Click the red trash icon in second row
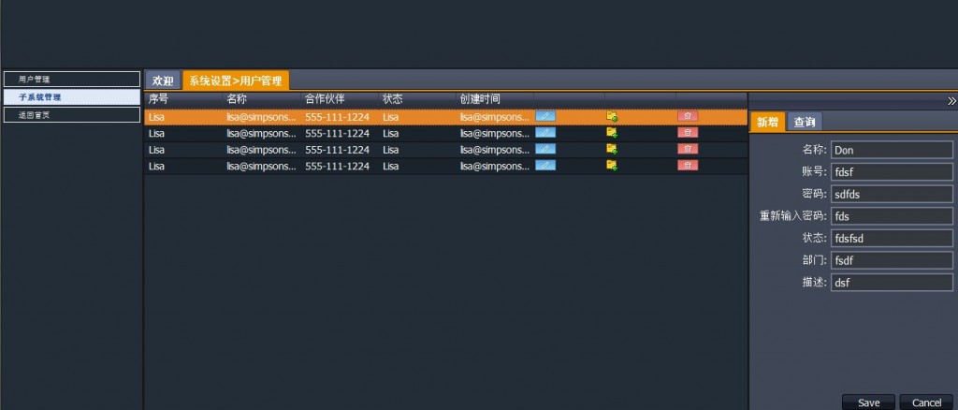 click(x=688, y=133)
